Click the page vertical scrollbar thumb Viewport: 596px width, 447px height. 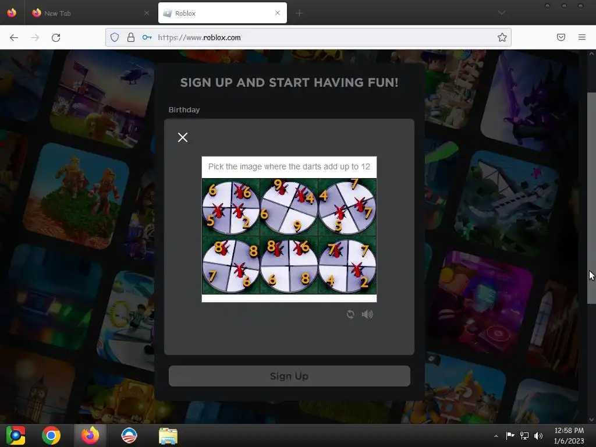(591, 198)
